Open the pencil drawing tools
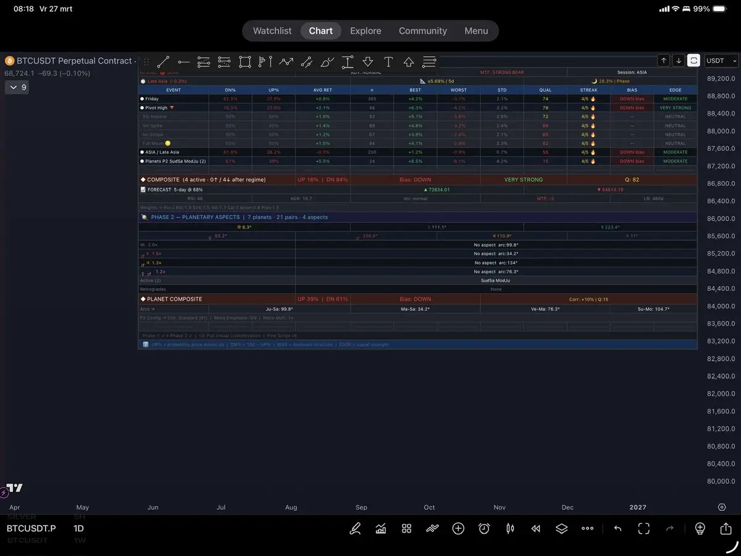The image size is (741, 556). point(355,528)
